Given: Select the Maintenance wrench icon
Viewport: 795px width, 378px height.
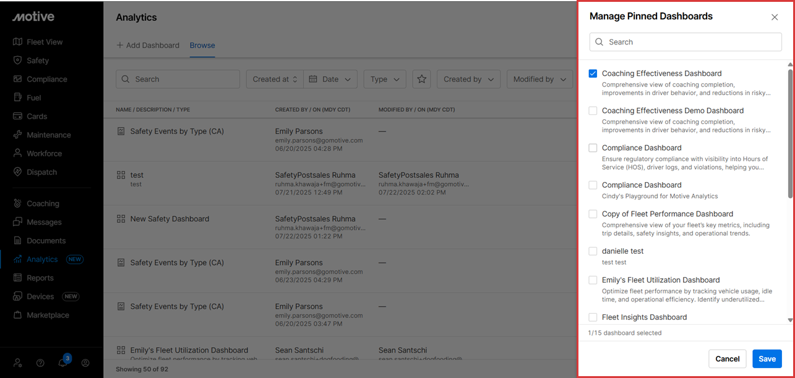Looking at the screenshot, I should tap(17, 135).
